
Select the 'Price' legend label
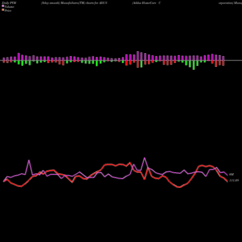click(x=8, y=11)
